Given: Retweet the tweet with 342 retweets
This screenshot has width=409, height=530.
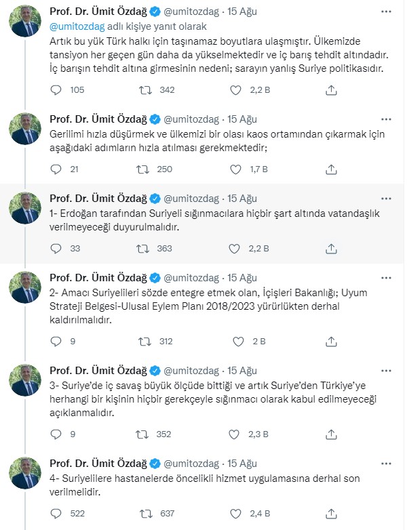Looking at the screenshot, I should pyautogui.click(x=144, y=90).
